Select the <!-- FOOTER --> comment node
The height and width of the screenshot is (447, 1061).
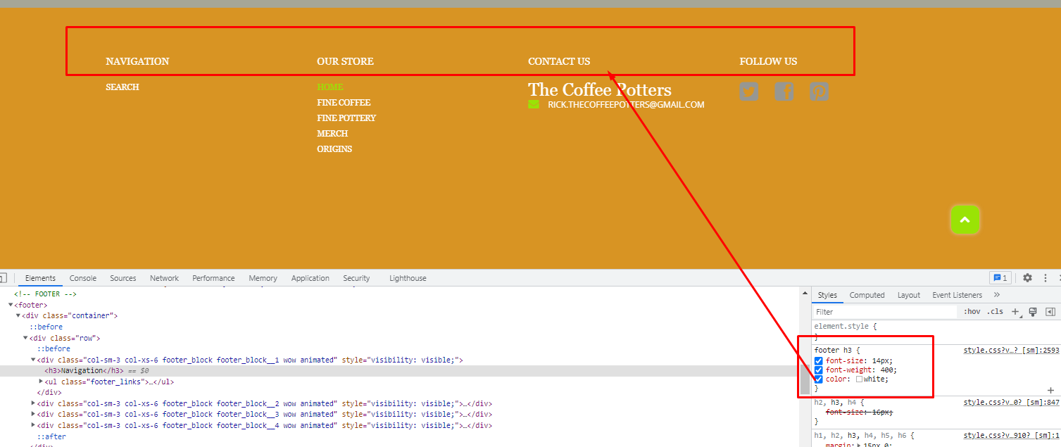(45, 294)
